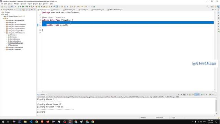The image size is (220, 124).
Task: Expand the com.pack.streamapi package
Action: pos(5,49)
